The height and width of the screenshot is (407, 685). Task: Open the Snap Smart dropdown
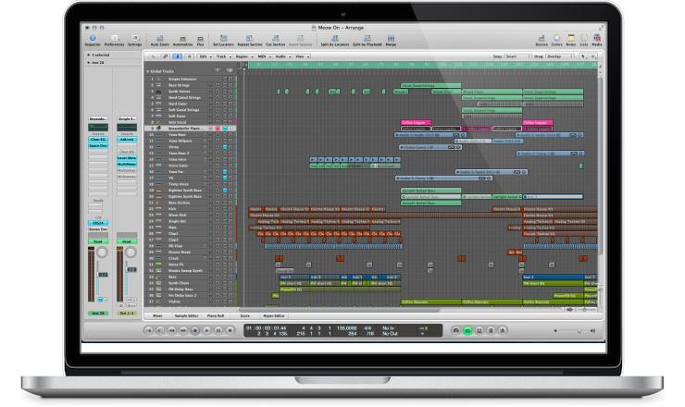[517, 56]
